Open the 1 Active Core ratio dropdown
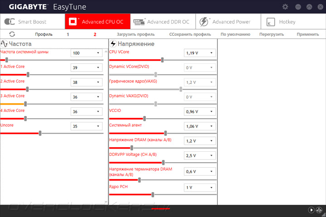 (86, 68)
